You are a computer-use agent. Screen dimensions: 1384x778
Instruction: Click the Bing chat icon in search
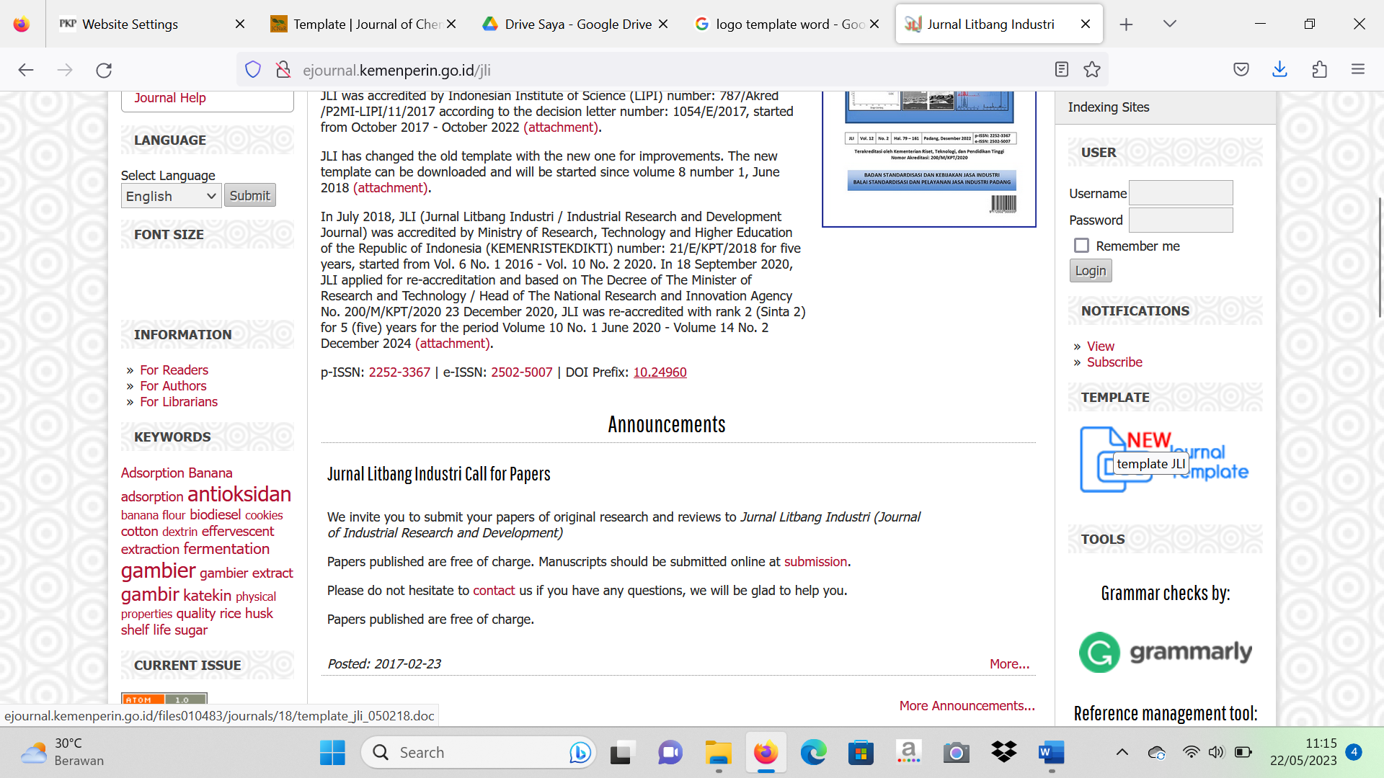580,753
